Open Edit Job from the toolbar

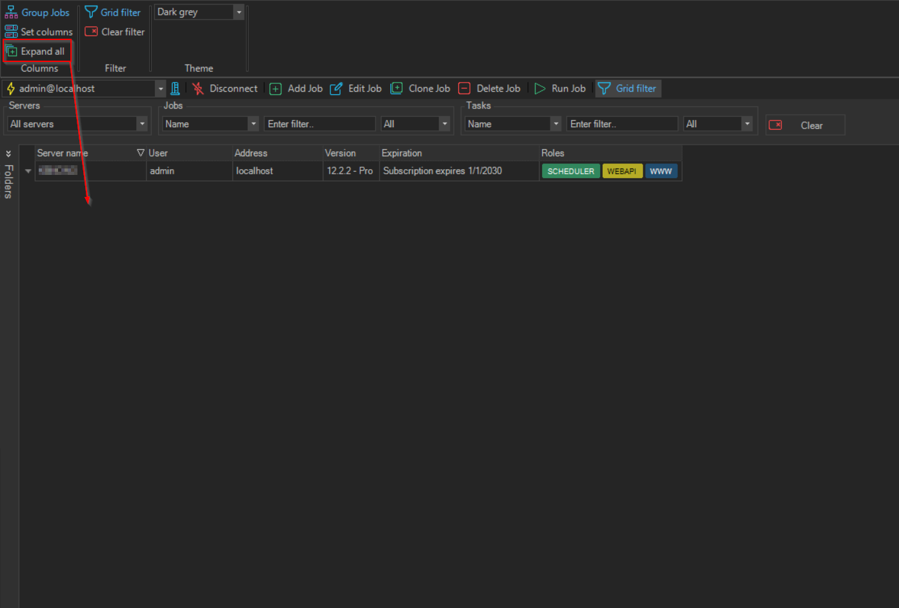point(356,88)
